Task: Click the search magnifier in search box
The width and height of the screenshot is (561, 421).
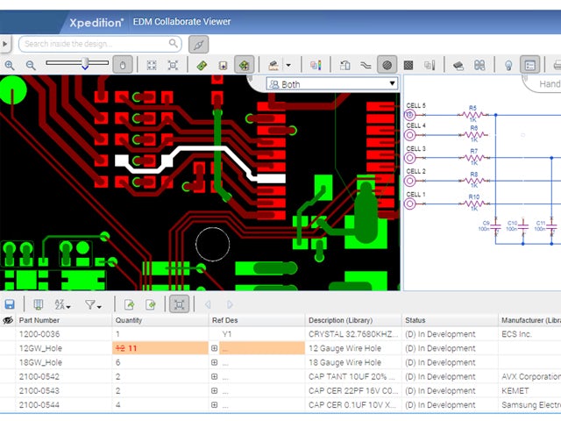Action: pos(174,43)
